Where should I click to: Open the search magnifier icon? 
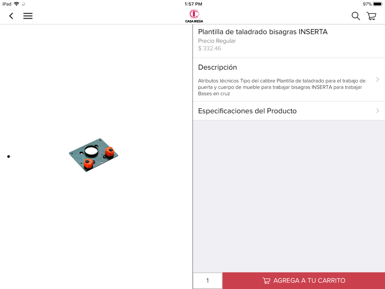coord(355,16)
